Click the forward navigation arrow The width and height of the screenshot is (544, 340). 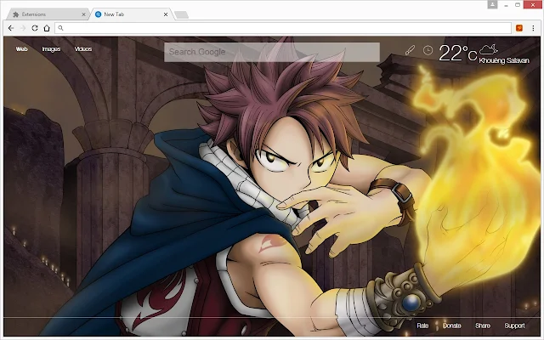tap(23, 28)
